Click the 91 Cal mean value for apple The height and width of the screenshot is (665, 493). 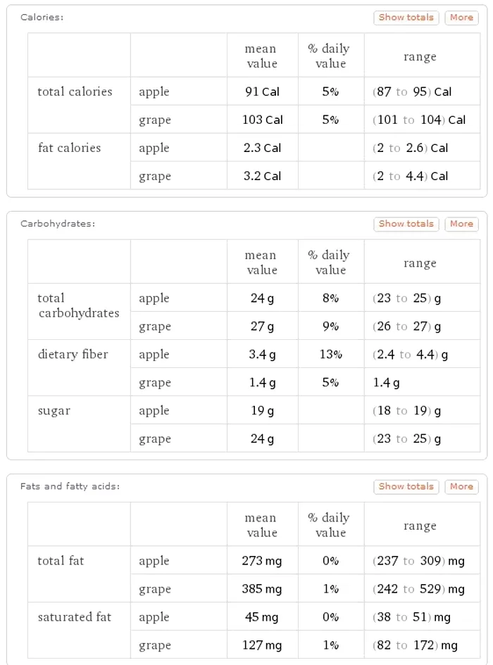click(261, 91)
